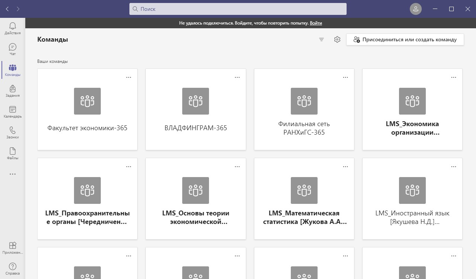Click the Факультет экономики-365 team avatar
This screenshot has width=476, height=279.
[x=87, y=101]
